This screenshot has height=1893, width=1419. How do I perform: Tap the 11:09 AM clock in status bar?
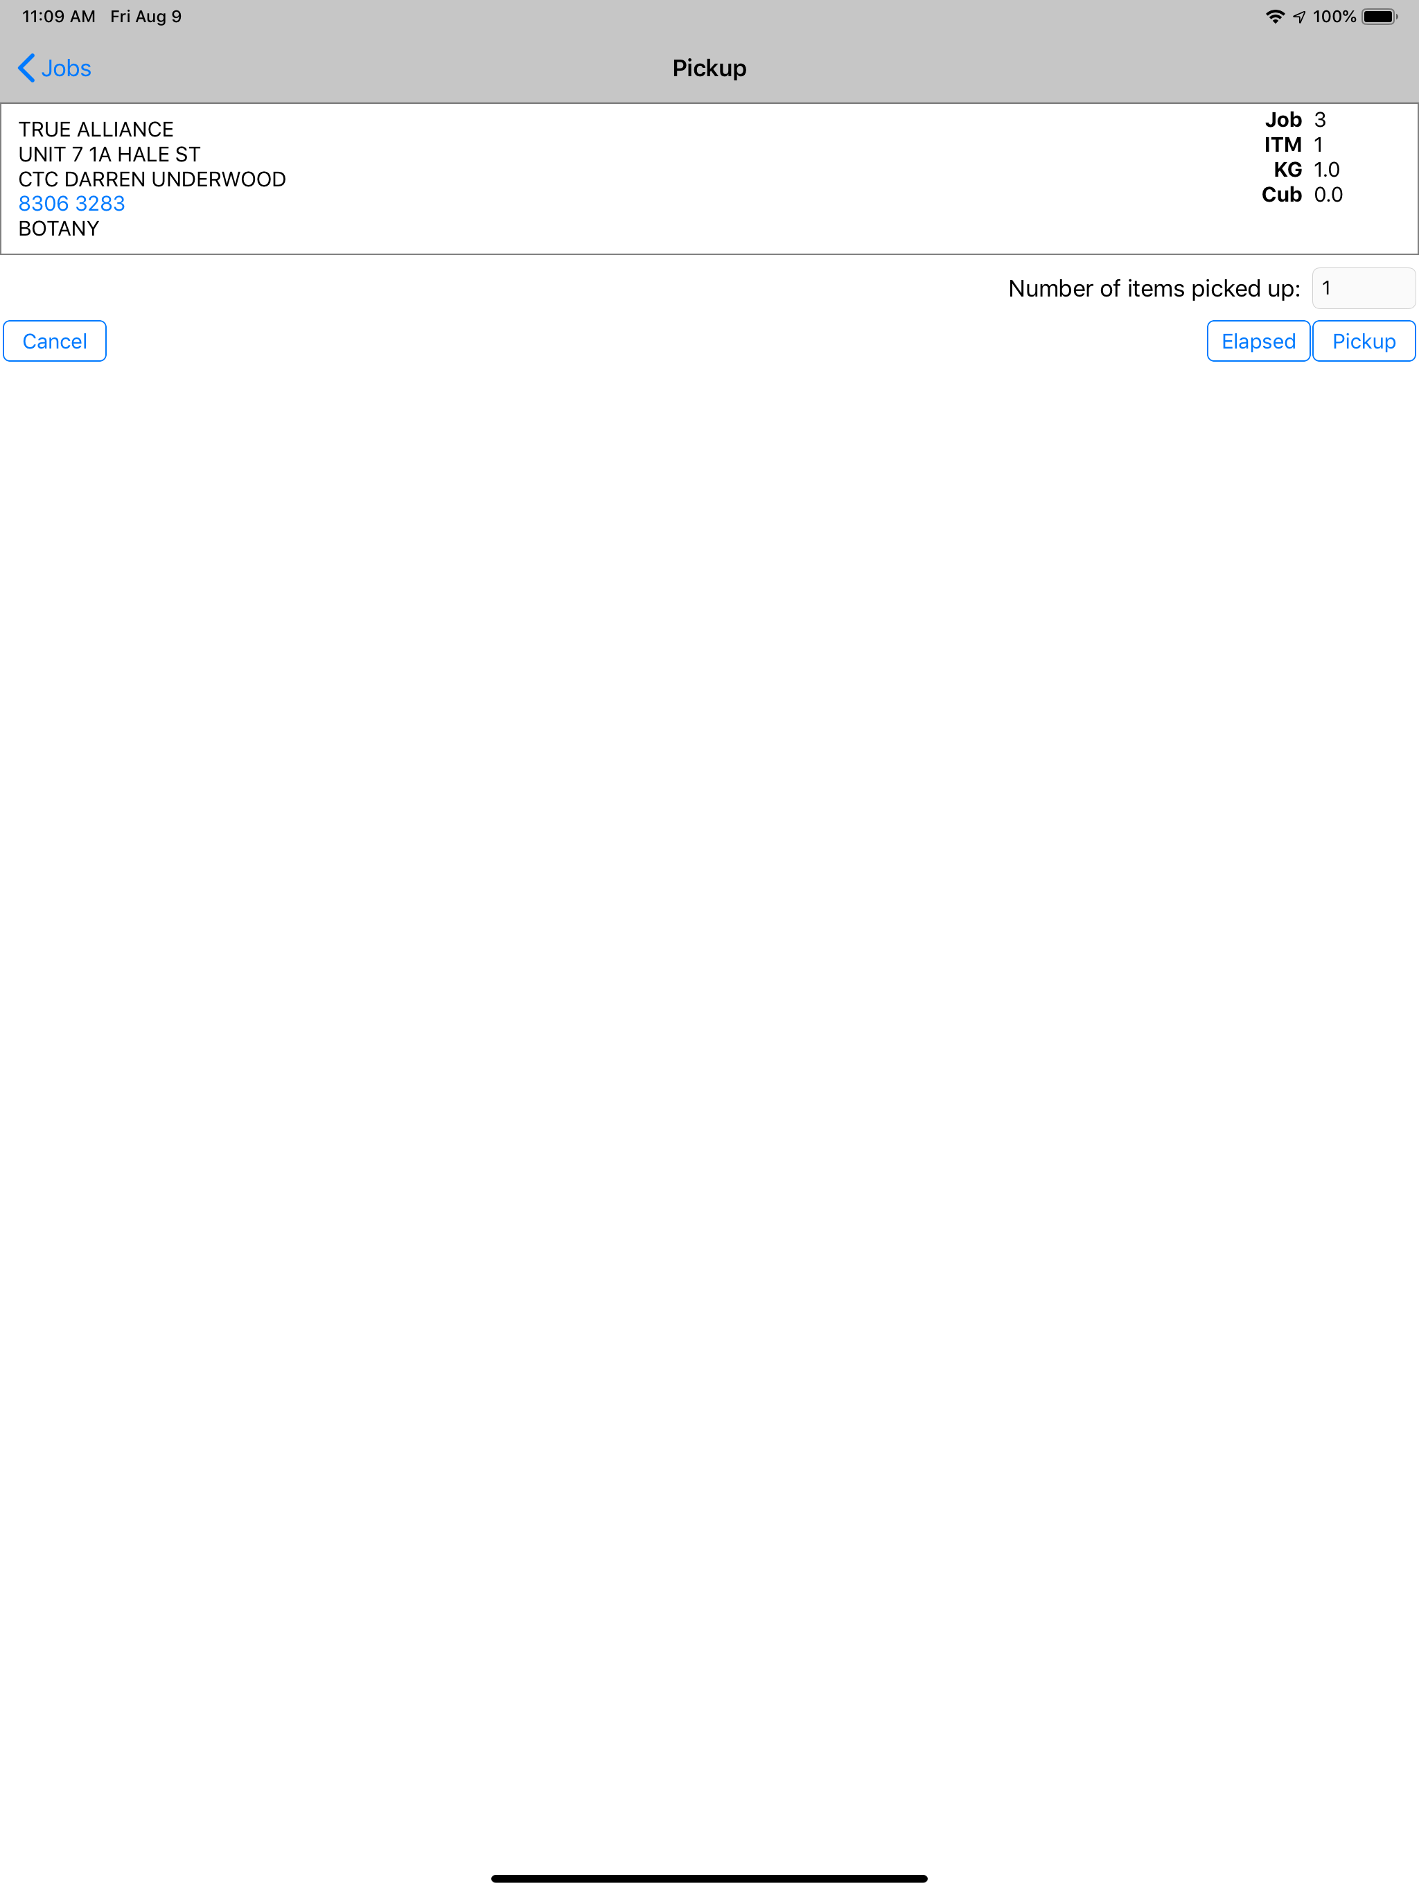58,16
